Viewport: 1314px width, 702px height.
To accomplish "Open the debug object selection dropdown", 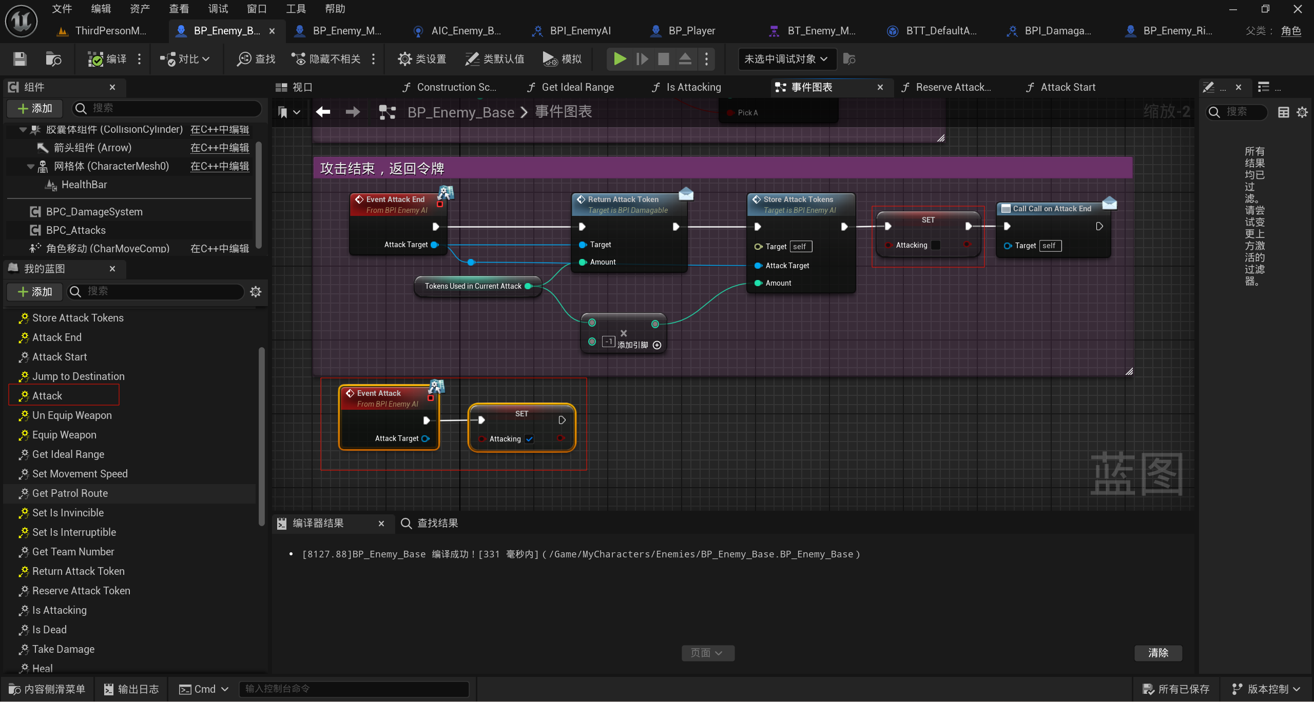I will (x=785, y=59).
